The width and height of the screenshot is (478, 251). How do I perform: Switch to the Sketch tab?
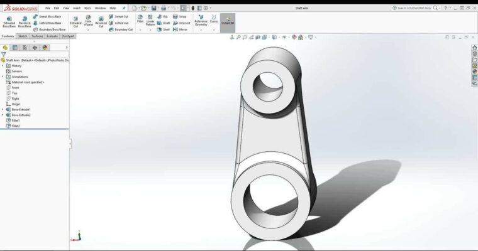23,36
